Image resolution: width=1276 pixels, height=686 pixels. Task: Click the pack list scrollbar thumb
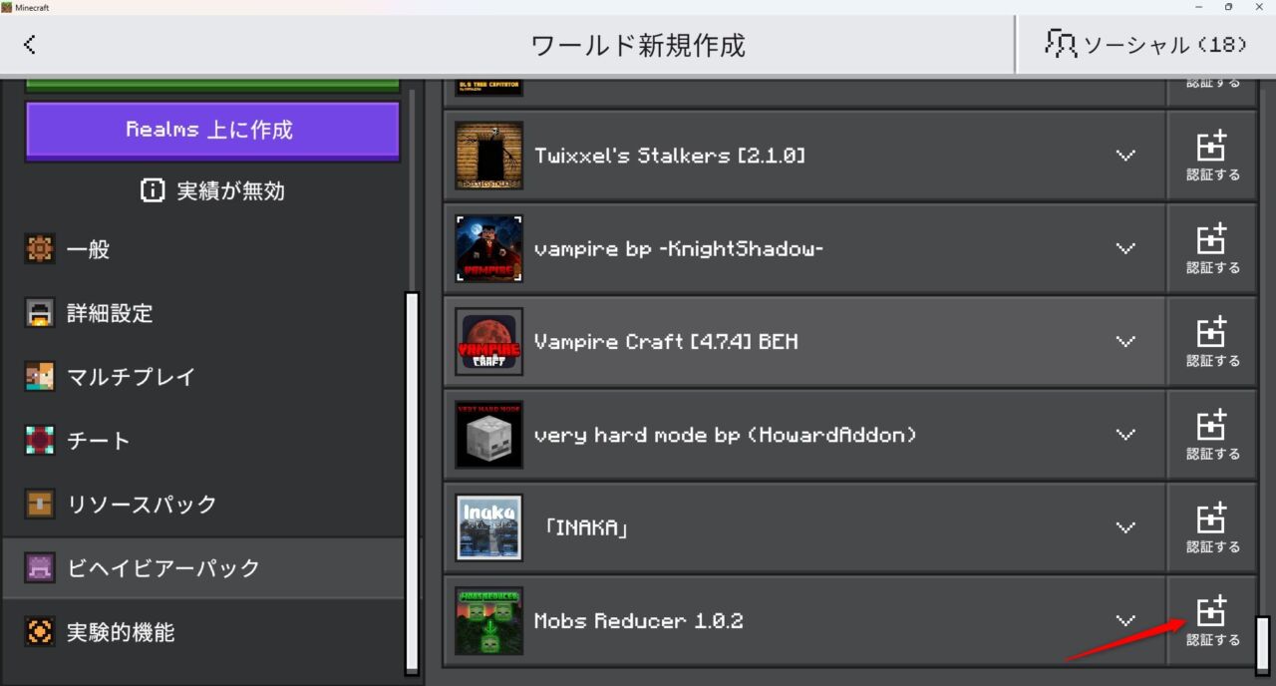[1263, 646]
